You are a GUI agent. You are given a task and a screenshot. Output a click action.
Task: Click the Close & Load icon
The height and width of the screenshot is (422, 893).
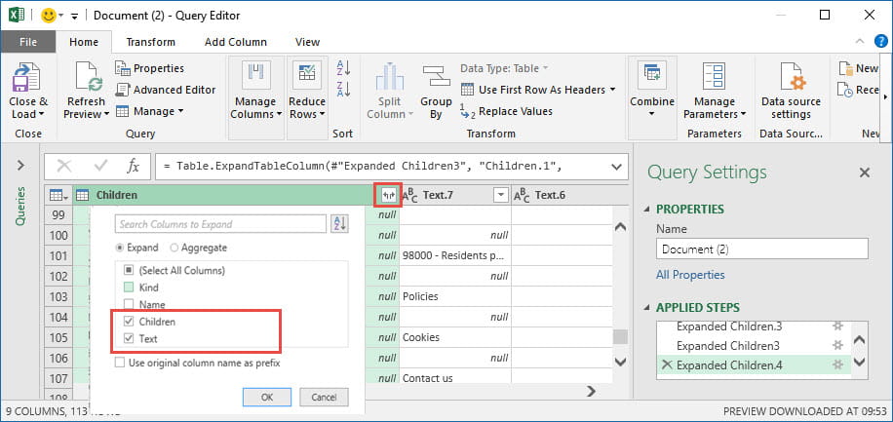(x=27, y=78)
